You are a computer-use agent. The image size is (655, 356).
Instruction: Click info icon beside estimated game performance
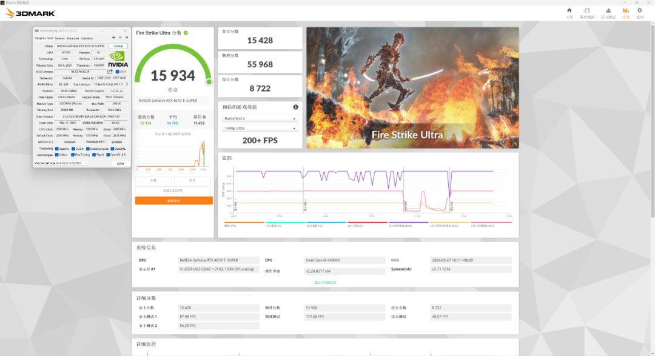[296, 107]
